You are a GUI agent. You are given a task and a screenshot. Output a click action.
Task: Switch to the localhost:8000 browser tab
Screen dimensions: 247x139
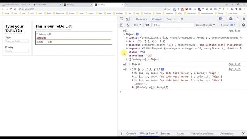[x=47, y=5]
